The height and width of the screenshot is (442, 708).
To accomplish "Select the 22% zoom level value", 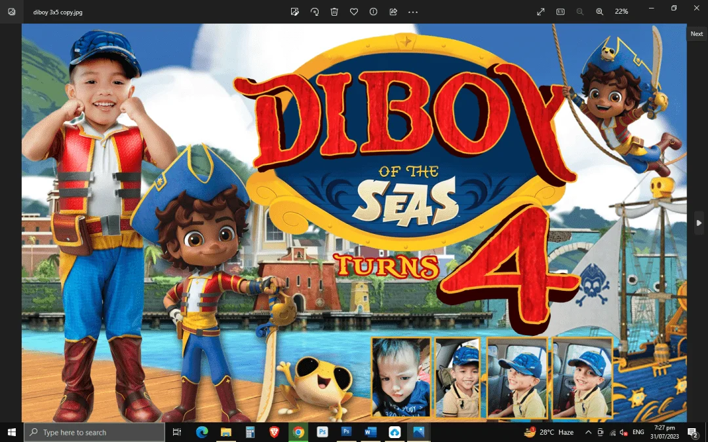I will click(x=621, y=12).
